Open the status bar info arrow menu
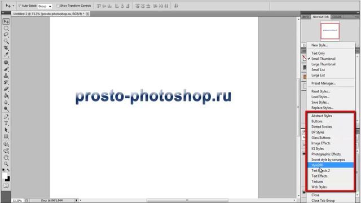This screenshot has width=361, height=203. pyautogui.click(x=77, y=201)
